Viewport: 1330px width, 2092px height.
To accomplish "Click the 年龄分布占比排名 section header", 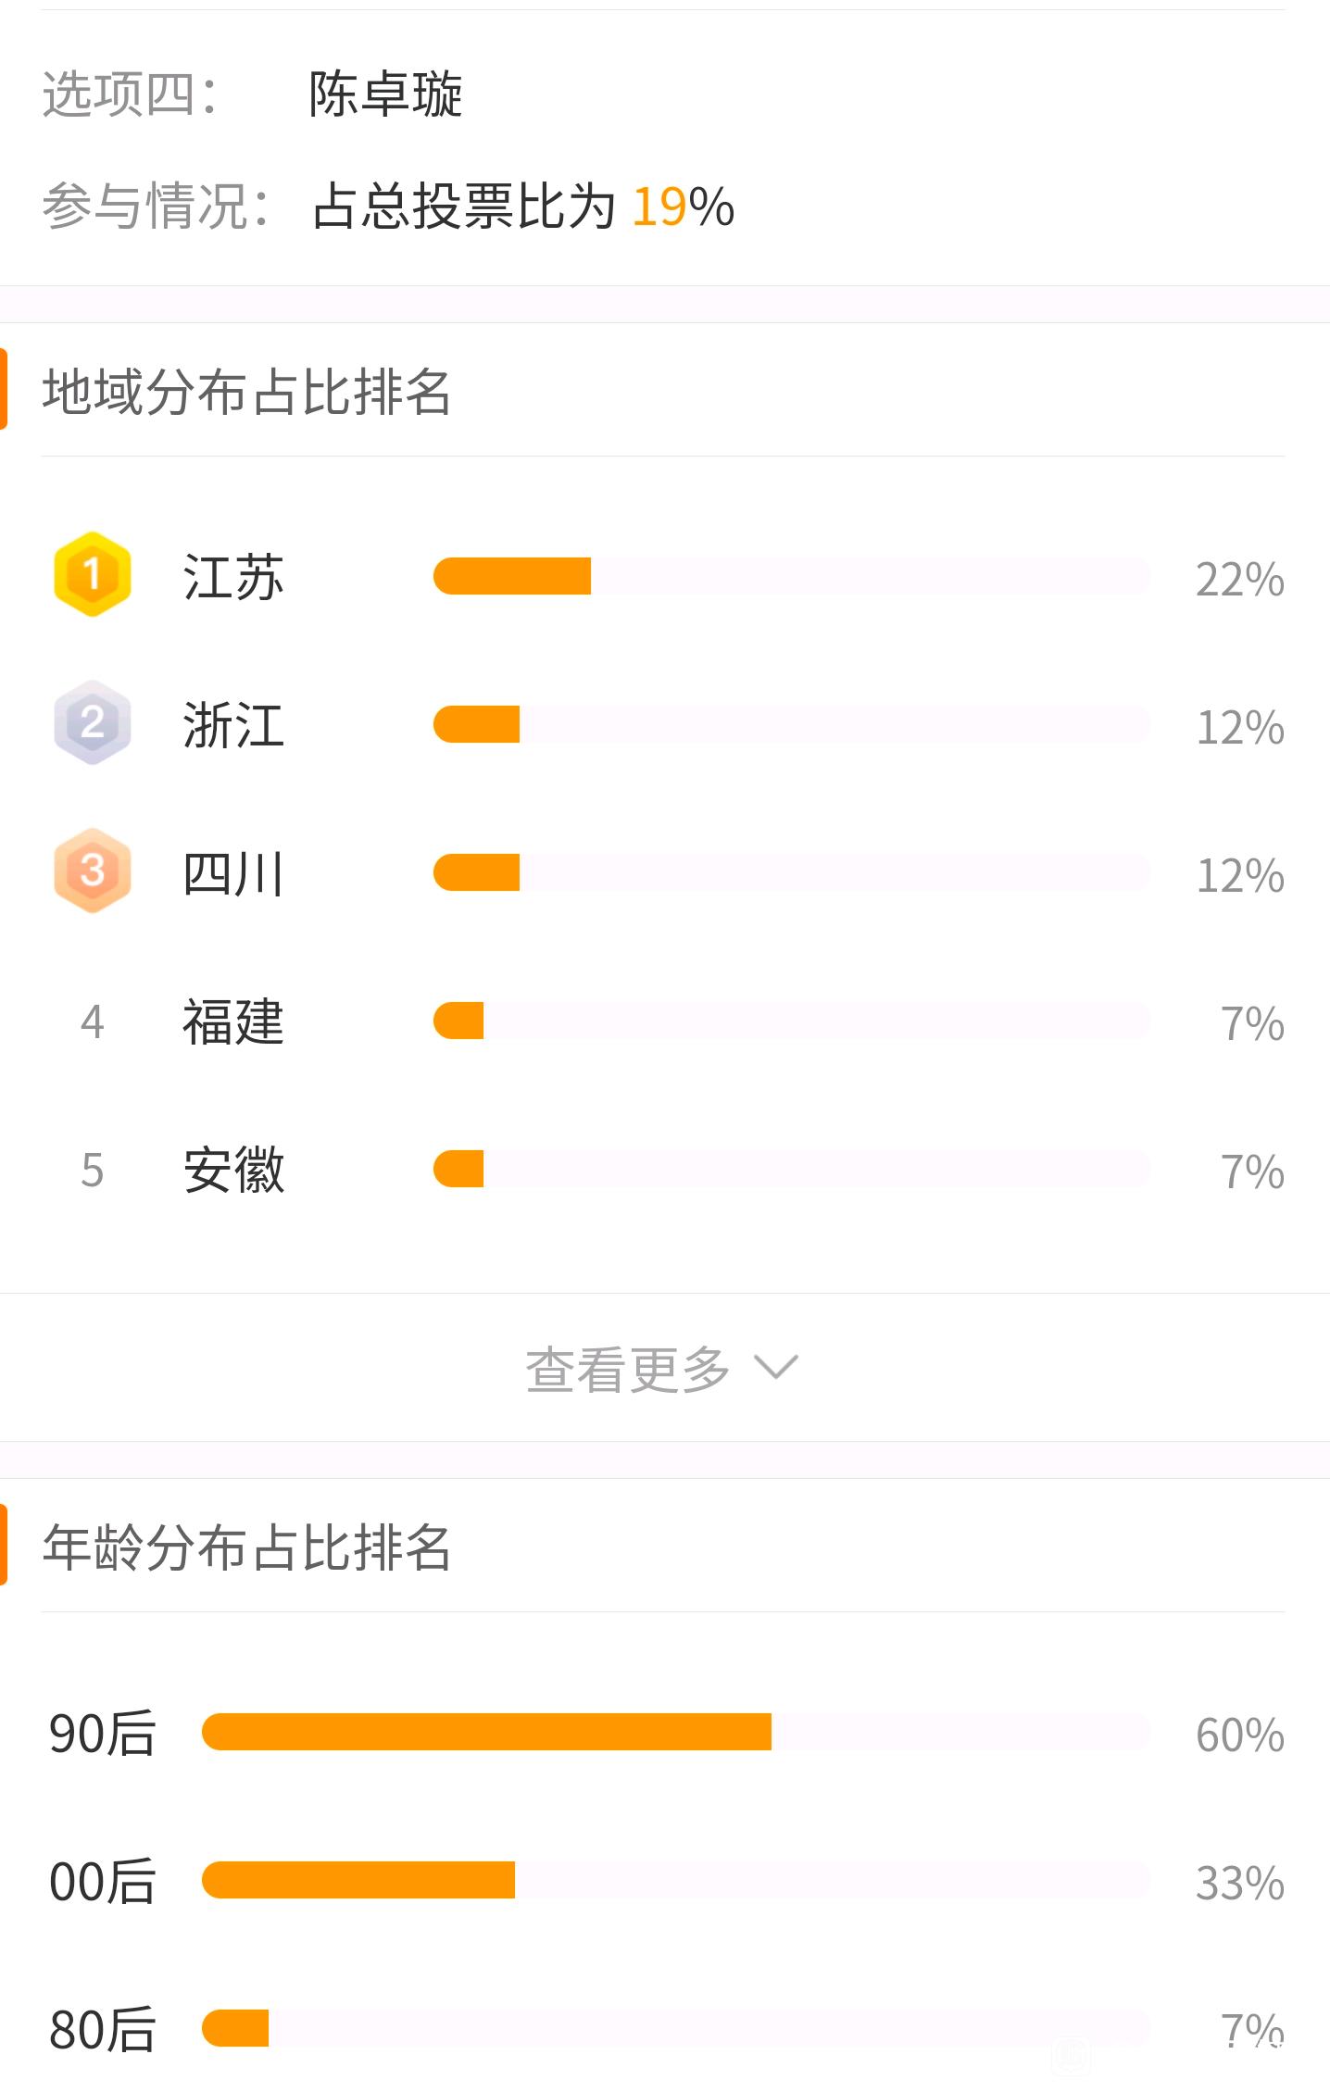I will 246,1547.
